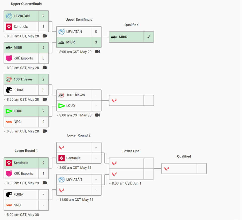Click camera icon under MIBR vs KRÜ Esports quarterfinal
242x220 pixels.
coord(45,68)
